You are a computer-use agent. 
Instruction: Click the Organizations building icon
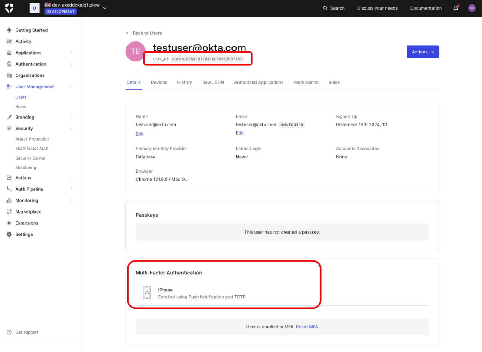(9, 75)
